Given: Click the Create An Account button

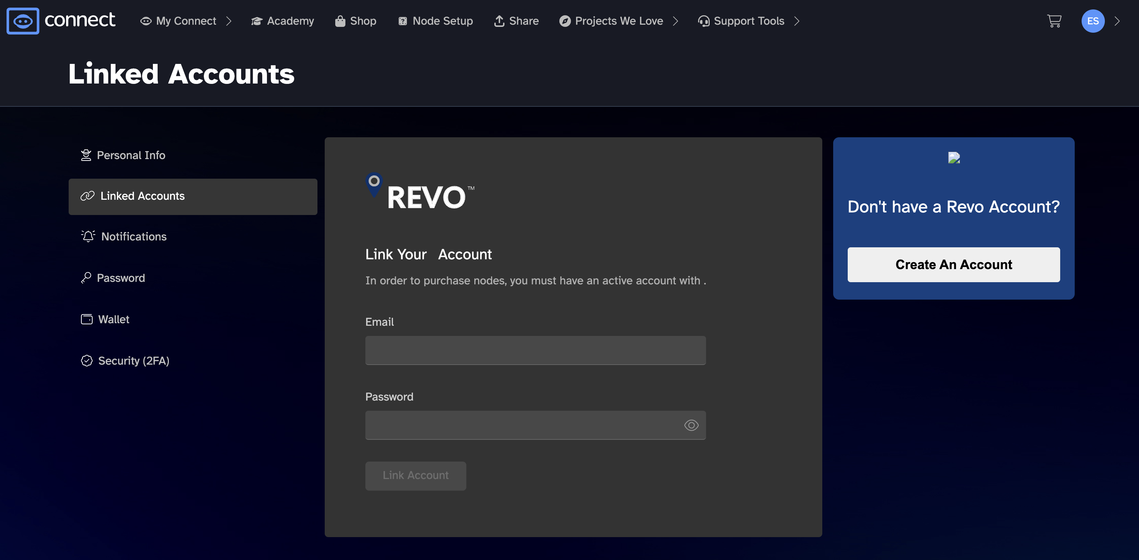Looking at the screenshot, I should click(953, 264).
